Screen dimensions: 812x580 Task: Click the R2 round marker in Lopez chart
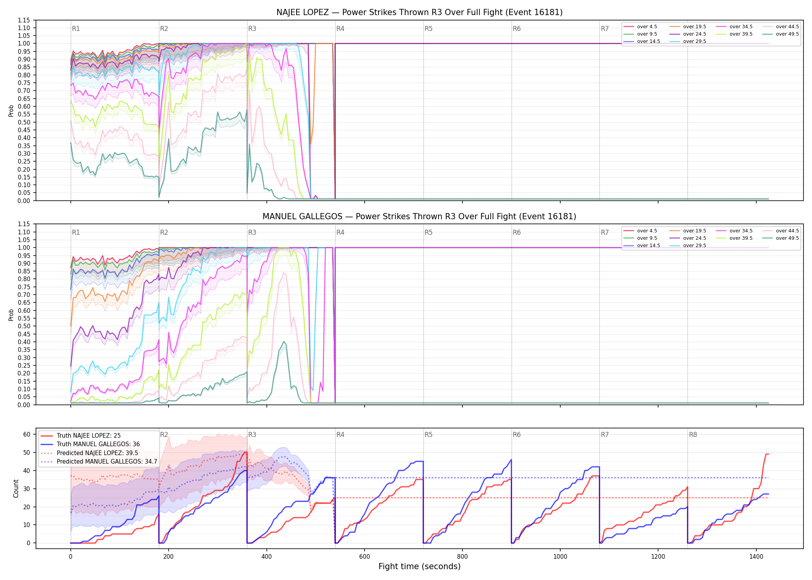[164, 29]
